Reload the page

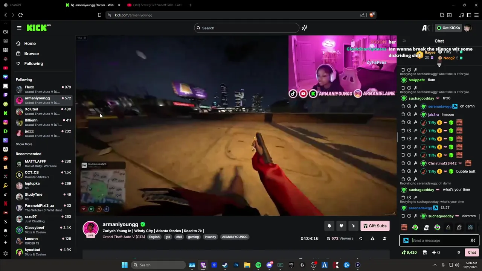click(20, 15)
